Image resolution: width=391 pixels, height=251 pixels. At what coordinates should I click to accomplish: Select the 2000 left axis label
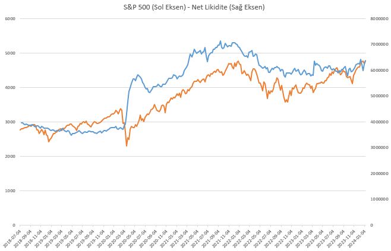(x=10, y=157)
